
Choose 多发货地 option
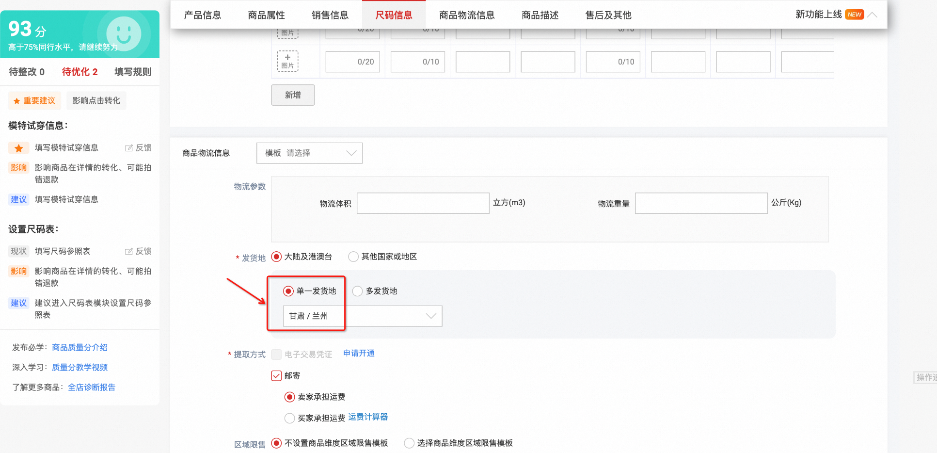357,291
